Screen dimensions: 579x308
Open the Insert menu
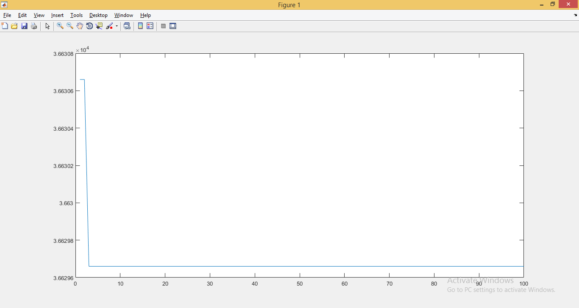57,15
